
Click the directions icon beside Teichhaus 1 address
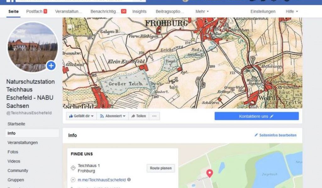pos(73,168)
